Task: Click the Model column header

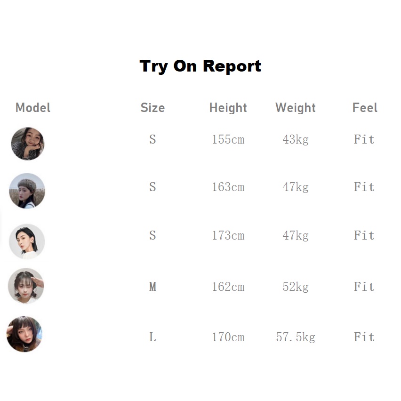Action: coord(33,108)
